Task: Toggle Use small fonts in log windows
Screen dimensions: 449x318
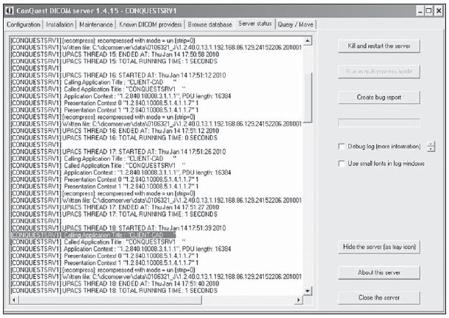Action: click(341, 164)
